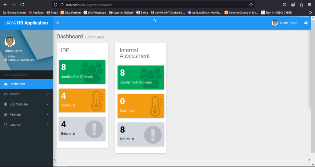Screen dimensions: 315x167
Task: Click the Master folder icon
Action: (6, 94)
